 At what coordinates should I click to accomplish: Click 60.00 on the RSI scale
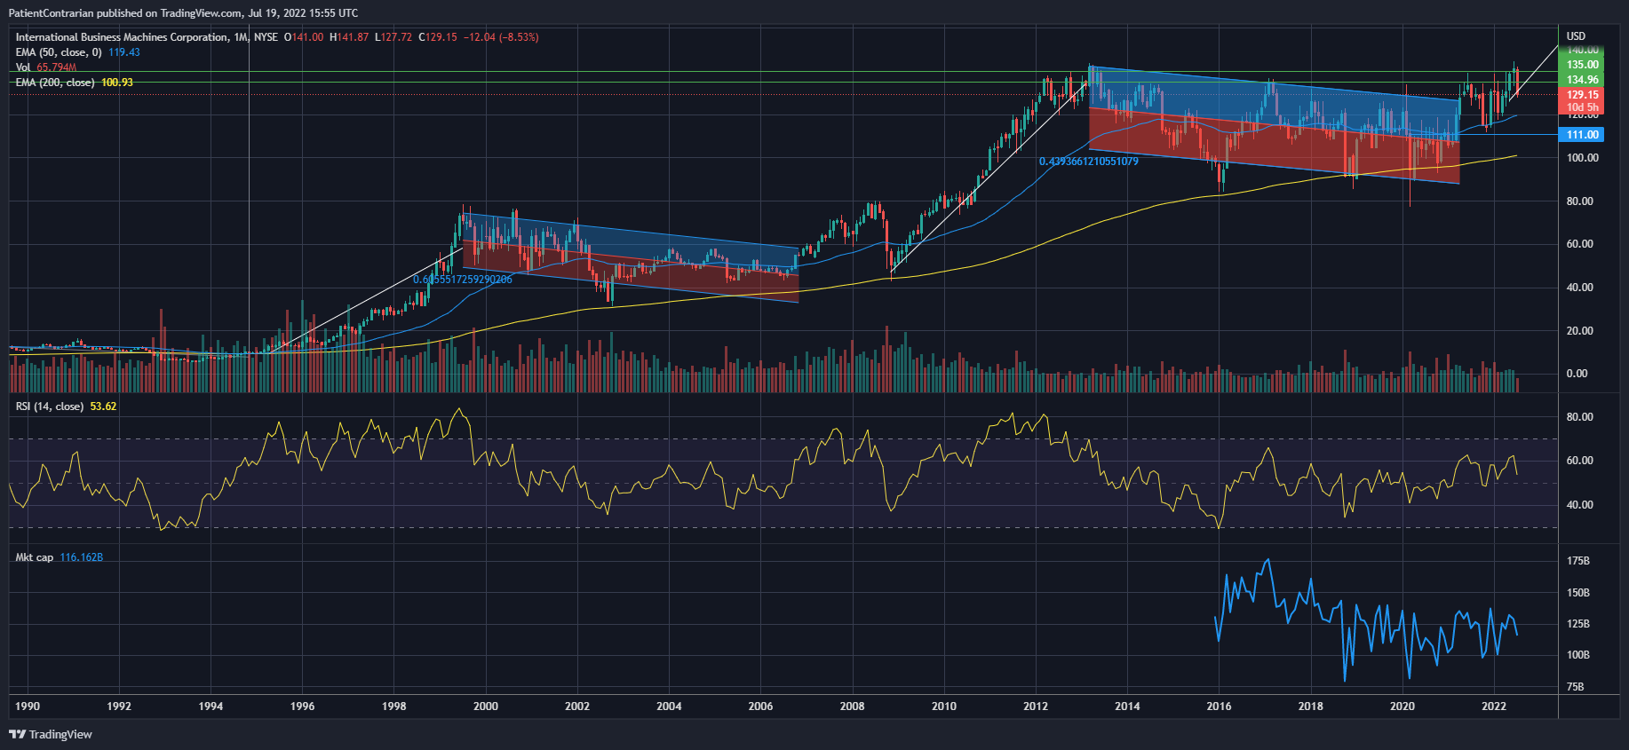click(x=1579, y=461)
